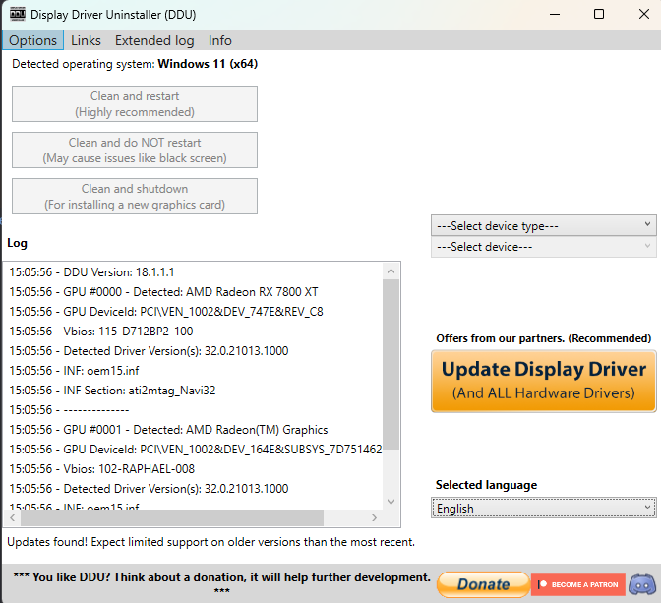The height and width of the screenshot is (603, 661).
Task: Click Detected operating system Windows 11 text
Action: (135, 64)
